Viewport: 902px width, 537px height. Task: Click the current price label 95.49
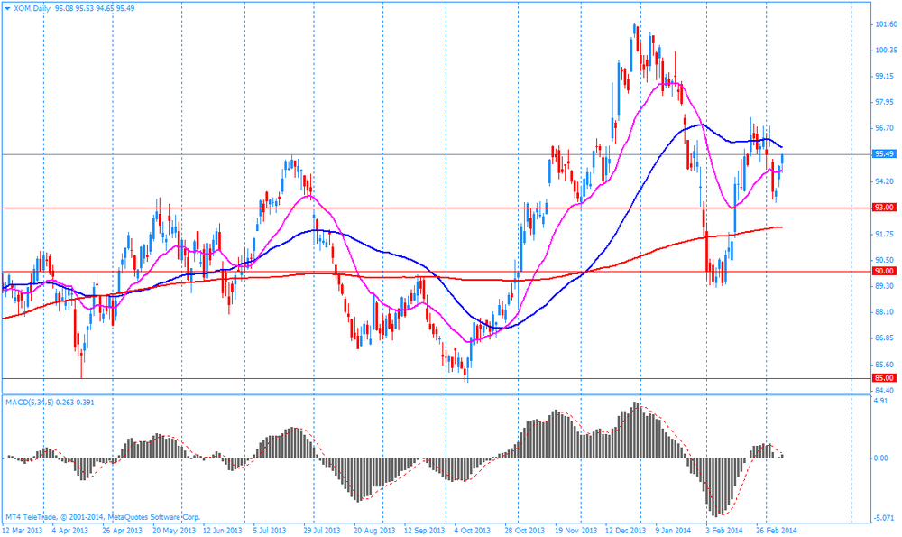click(884, 153)
